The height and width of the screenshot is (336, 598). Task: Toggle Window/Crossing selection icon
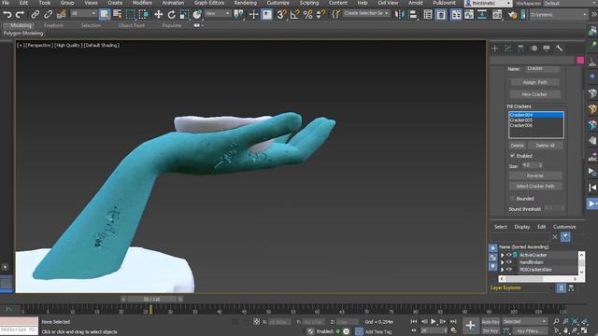143,15
